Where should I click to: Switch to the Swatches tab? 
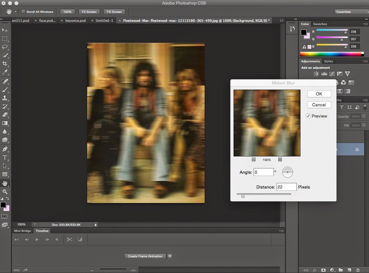[x=320, y=24]
